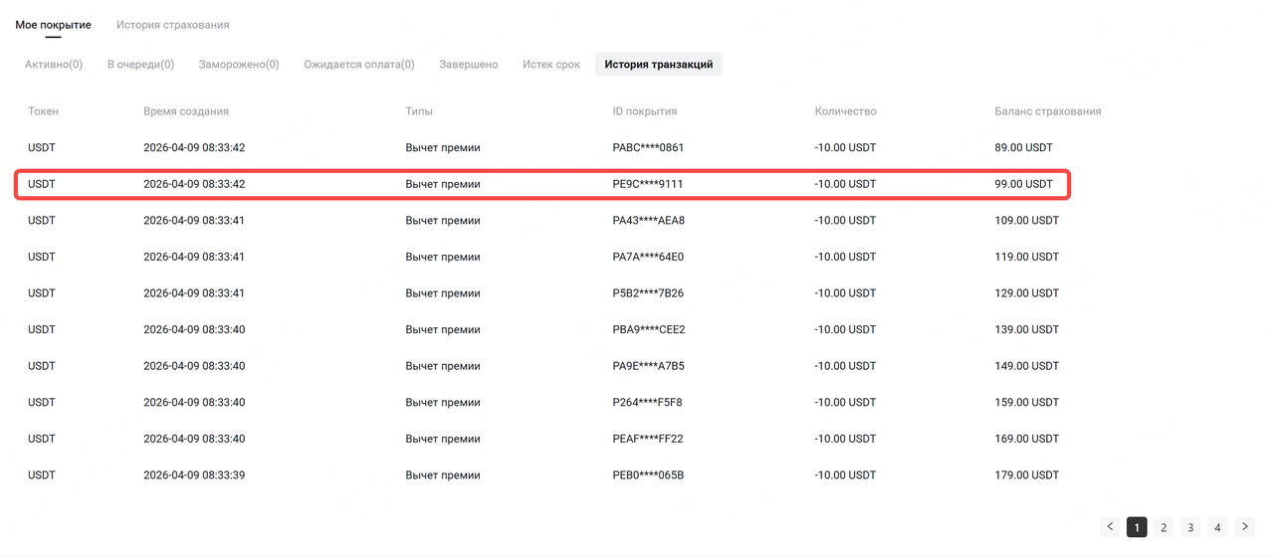Select coverage ID PBA9****CEE2
This screenshot has height=559, width=1274.
coord(649,329)
